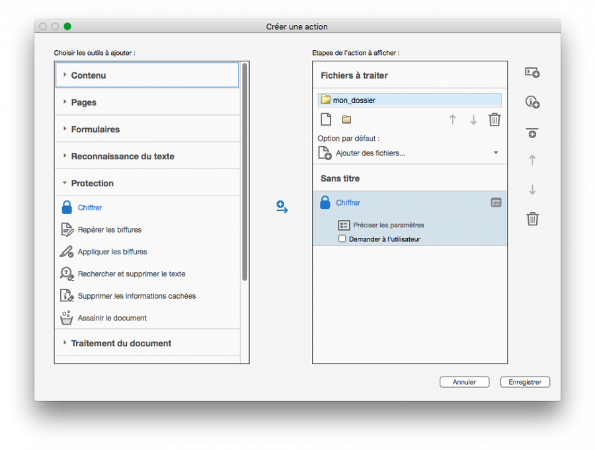
Task: Click the Préciser les paramètres icon
Action: pos(344,225)
